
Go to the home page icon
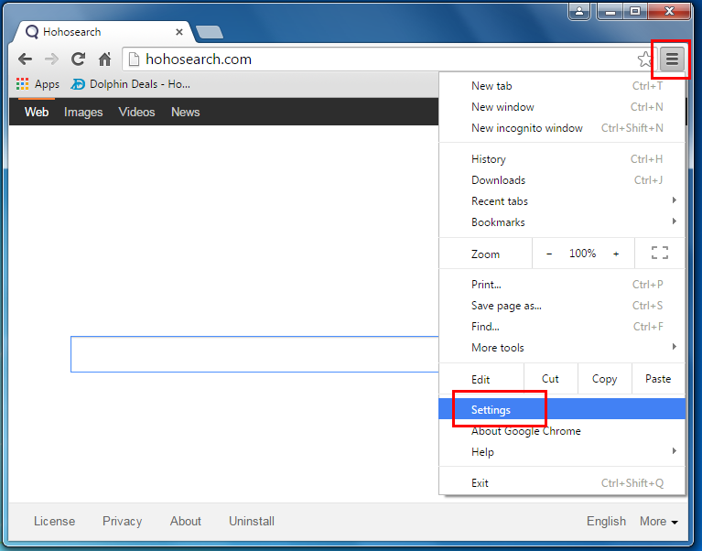104,59
